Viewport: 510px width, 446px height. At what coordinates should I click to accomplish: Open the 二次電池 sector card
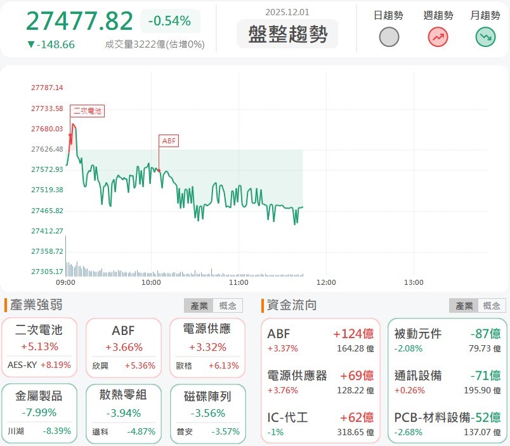coord(39,346)
